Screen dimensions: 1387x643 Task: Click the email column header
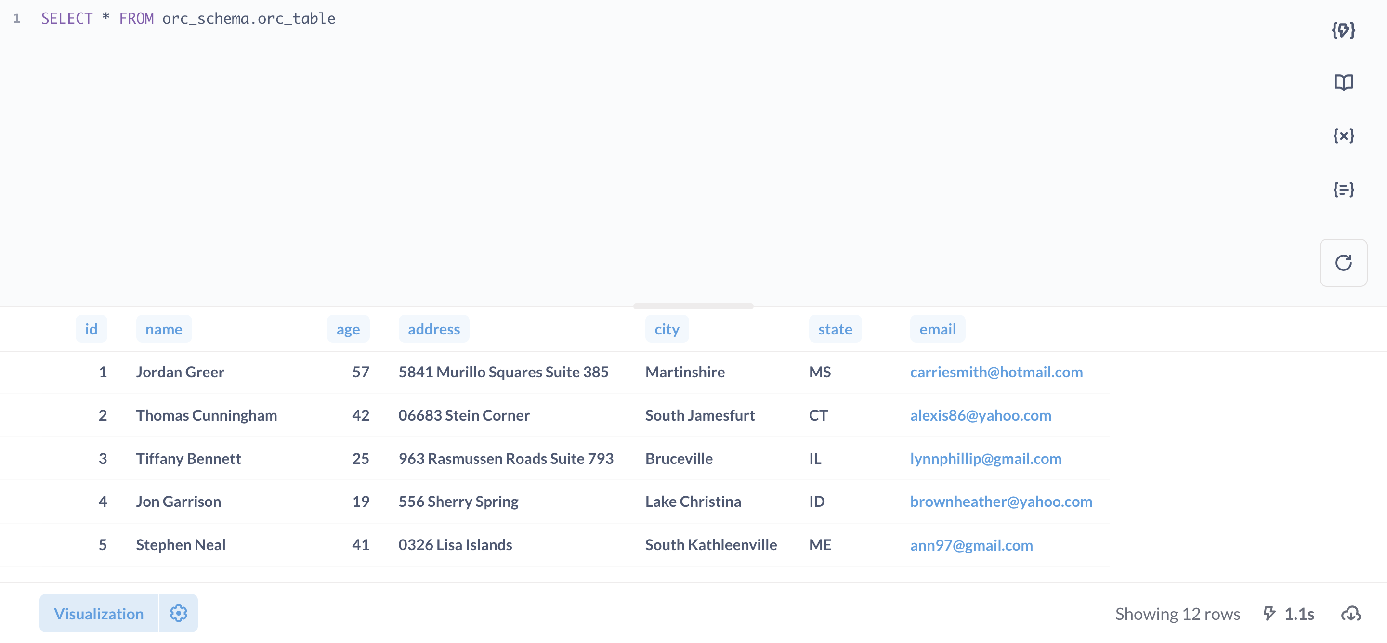(x=937, y=329)
